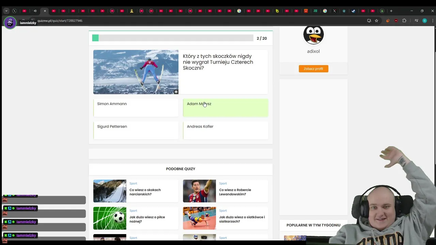This screenshot has height=245, width=436.
Task: Click the ski jumper question image
Action: 136,72
